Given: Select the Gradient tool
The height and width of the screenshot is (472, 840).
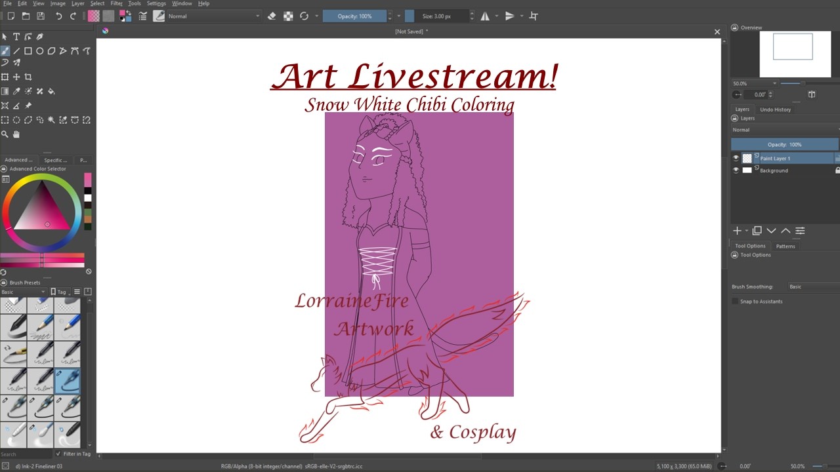Looking at the screenshot, I should 5,92.
